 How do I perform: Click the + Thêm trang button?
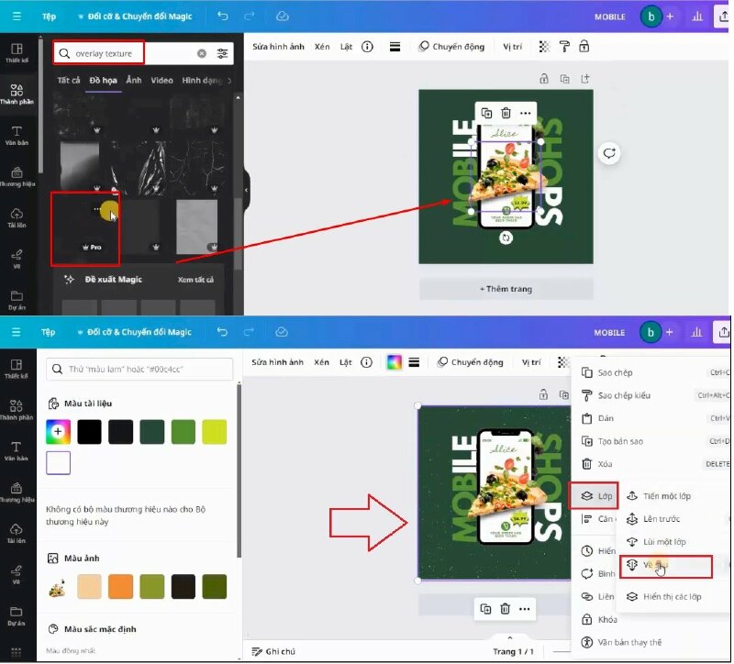(506, 289)
